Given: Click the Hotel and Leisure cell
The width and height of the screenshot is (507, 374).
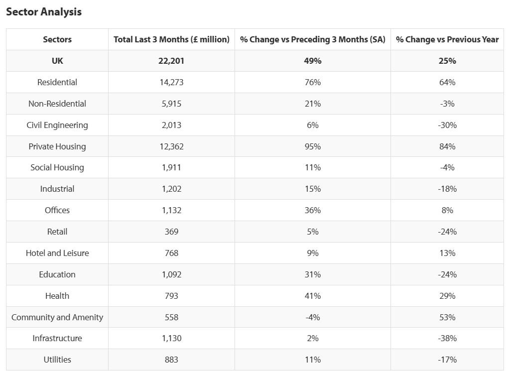Looking at the screenshot, I should [x=57, y=253].
